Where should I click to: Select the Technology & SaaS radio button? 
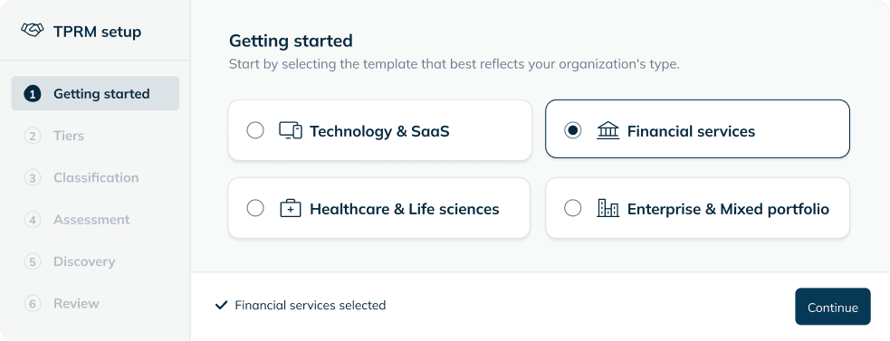tap(255, 131)
